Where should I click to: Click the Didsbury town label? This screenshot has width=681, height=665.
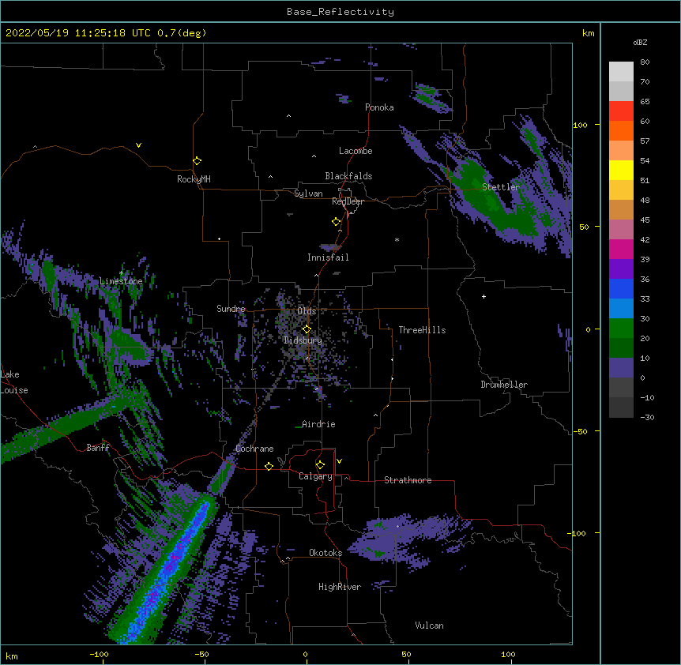coord(303,340)
